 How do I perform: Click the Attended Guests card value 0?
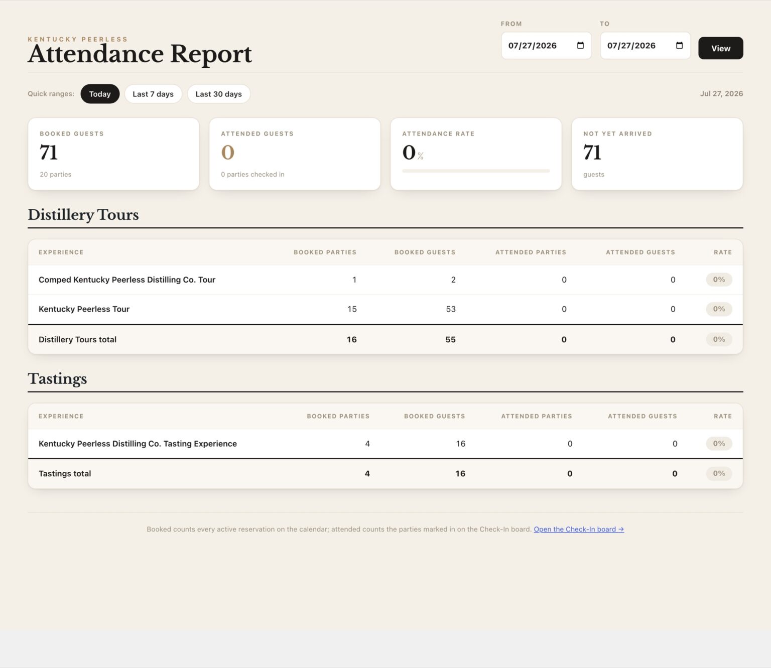coord(228,153)
